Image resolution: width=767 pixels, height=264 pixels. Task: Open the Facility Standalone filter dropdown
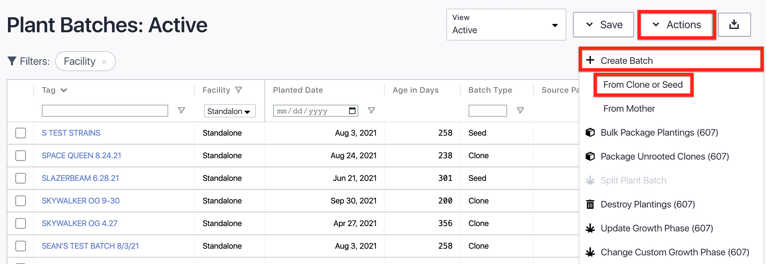click(x=230, y=111)
